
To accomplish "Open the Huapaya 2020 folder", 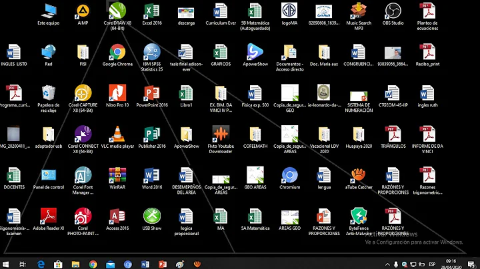I will [359, 137].
